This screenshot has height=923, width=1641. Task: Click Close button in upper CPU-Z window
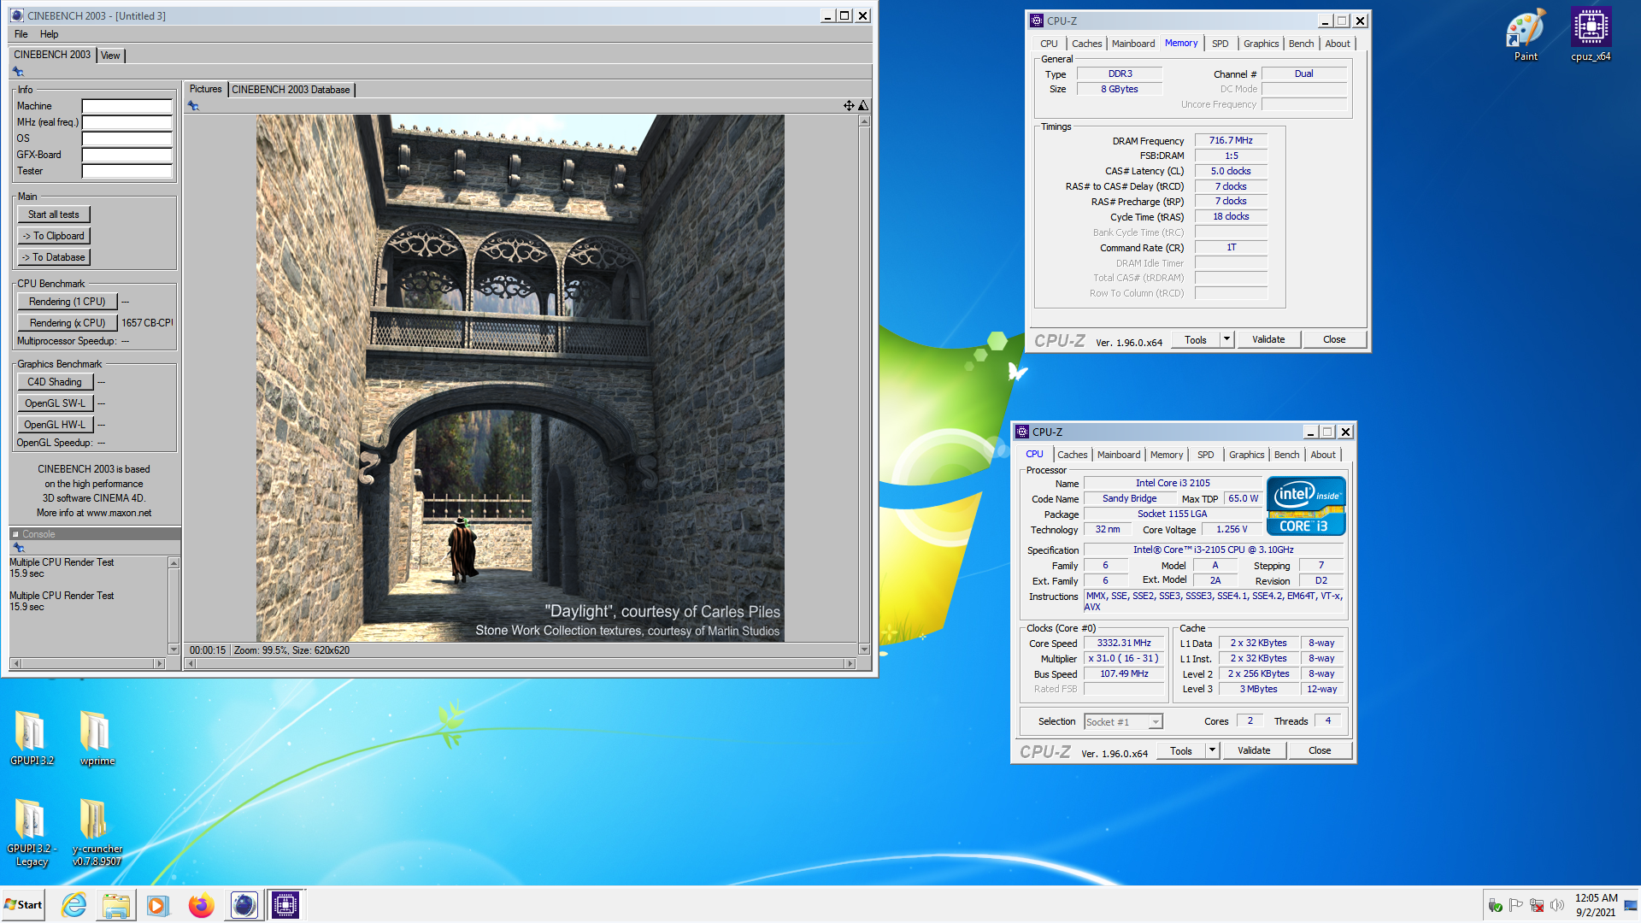[x=1334, y=339]
